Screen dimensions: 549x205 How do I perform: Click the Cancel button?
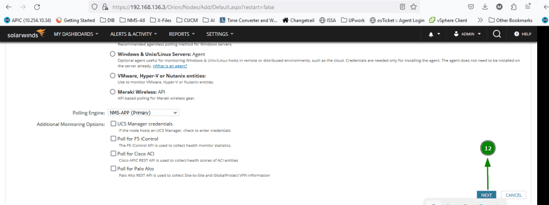coord(514,195)
